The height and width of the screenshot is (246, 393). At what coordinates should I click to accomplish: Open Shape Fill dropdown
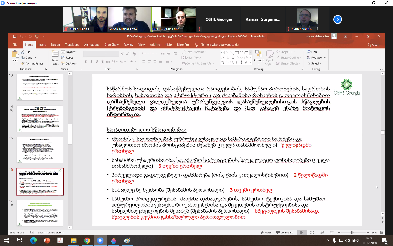pos(286,52)
